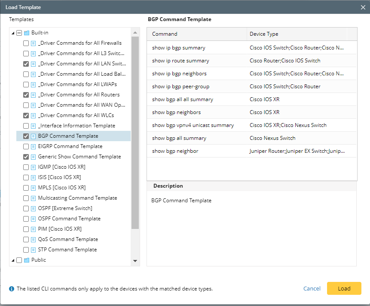Viewport: 370px width, 306px height.
Task: Click the OSPF Command Template document icon
Action: click(x=33, y=219)
